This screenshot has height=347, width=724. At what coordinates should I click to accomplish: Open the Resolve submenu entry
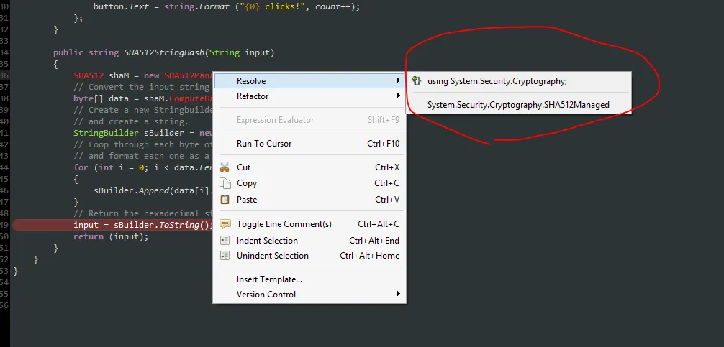[x=309, y=81]
